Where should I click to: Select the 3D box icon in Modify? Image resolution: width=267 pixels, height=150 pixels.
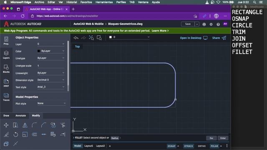click(x=6, y=144)
